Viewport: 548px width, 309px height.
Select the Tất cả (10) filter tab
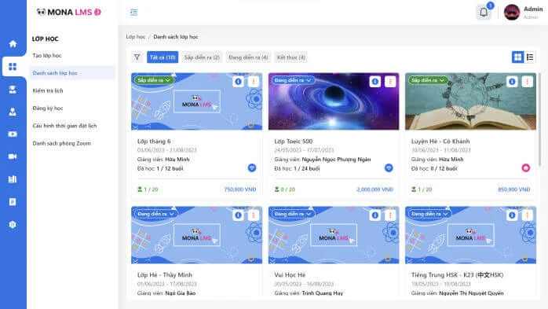(x=163, y=57)
